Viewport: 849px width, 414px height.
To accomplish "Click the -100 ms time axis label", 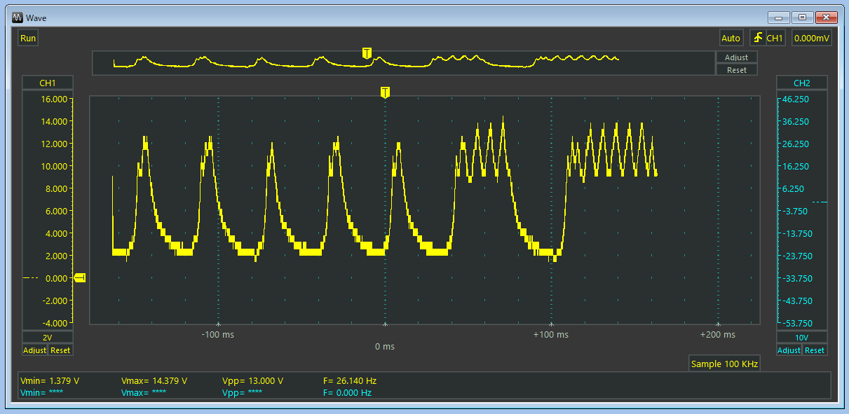I will [x=218, y=335].
